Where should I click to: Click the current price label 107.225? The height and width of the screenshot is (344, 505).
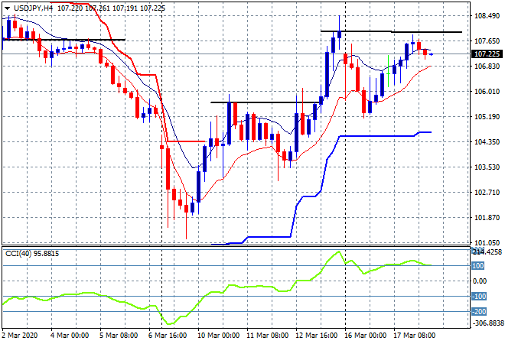(x=487, y=54)
